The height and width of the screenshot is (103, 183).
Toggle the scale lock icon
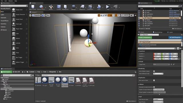pos(179,59)
